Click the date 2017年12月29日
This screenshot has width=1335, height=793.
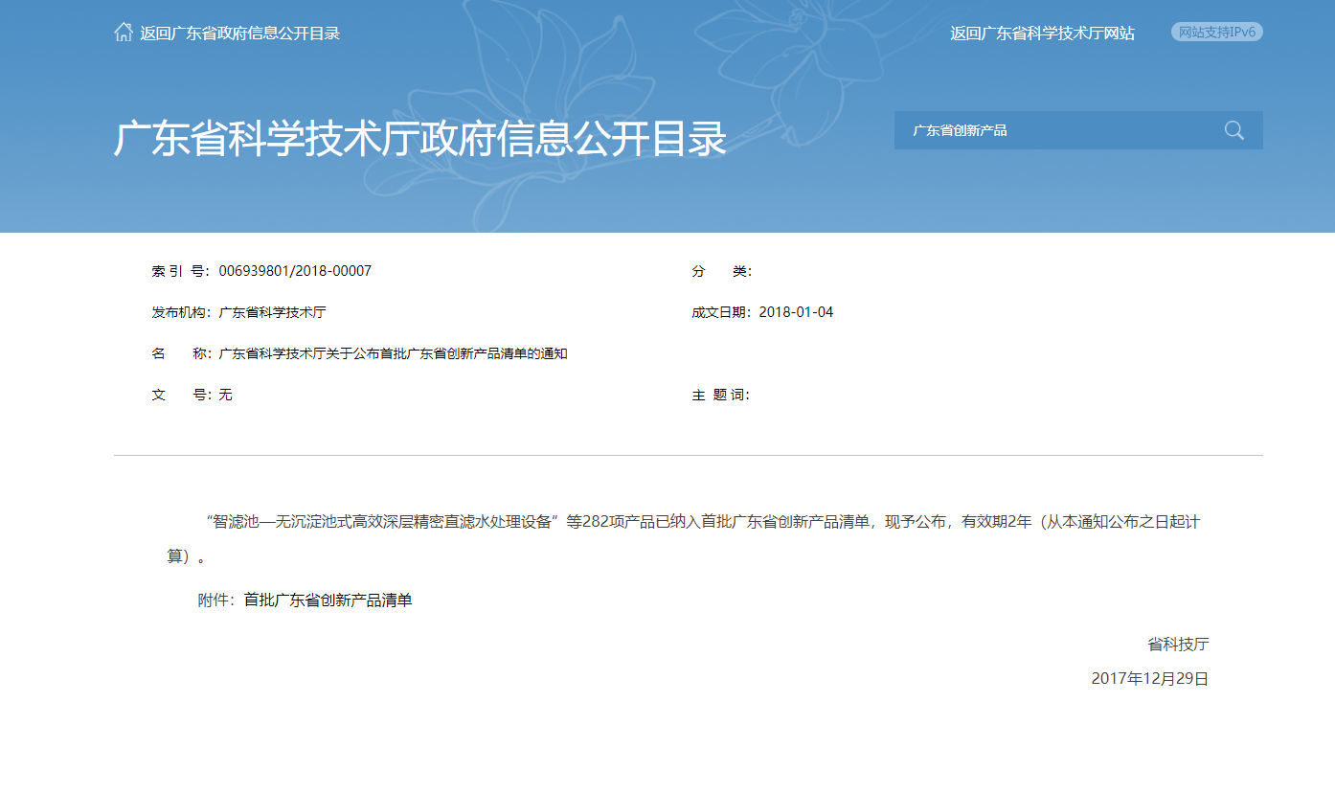(x=1148, y=679)
